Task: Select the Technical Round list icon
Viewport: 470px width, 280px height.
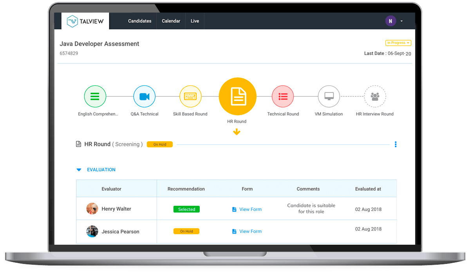Action: pos(283,96)
